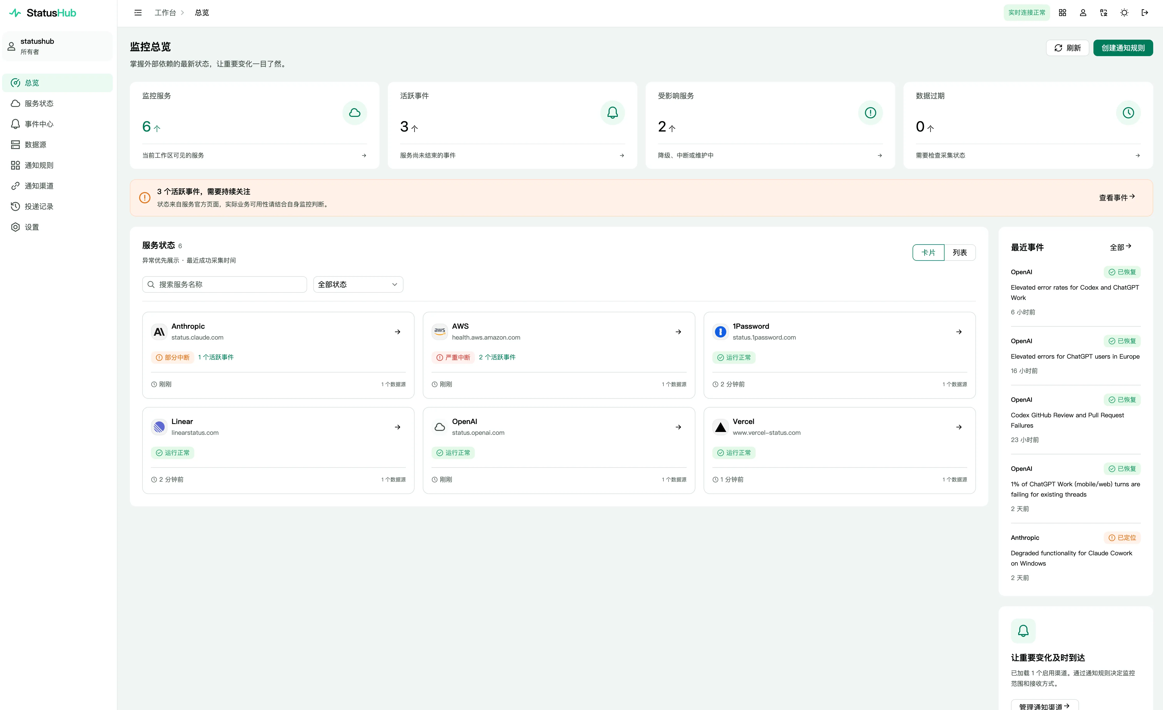Viewport: 1163px width, 710px height.
Task: Open event Elevated errors for ChatGPT users in Europe
Action: [x=1075, y=357]
